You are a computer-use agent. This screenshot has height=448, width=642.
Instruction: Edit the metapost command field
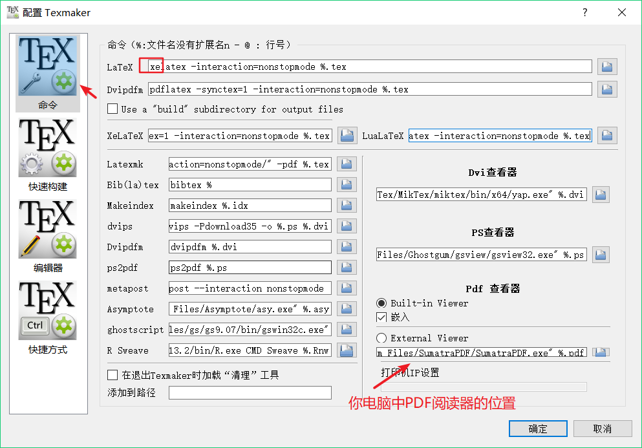tap(250, 288)
